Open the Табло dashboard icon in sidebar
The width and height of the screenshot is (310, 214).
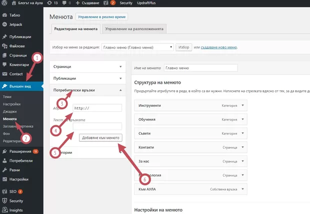pos(4,15)
